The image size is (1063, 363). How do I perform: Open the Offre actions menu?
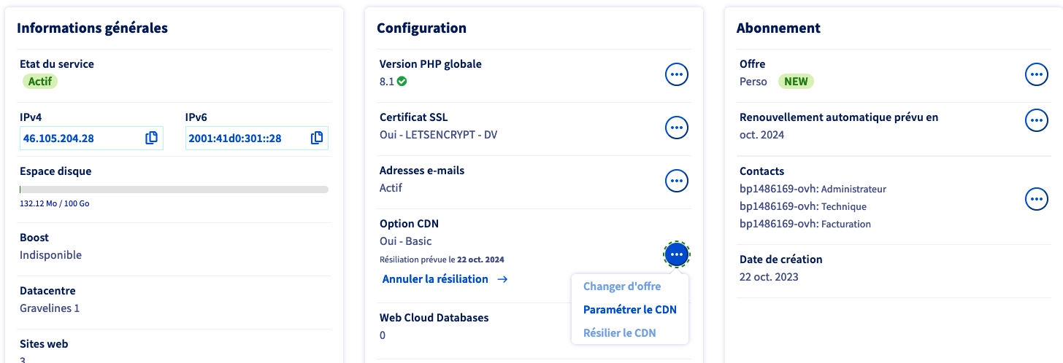[1037, 74]
